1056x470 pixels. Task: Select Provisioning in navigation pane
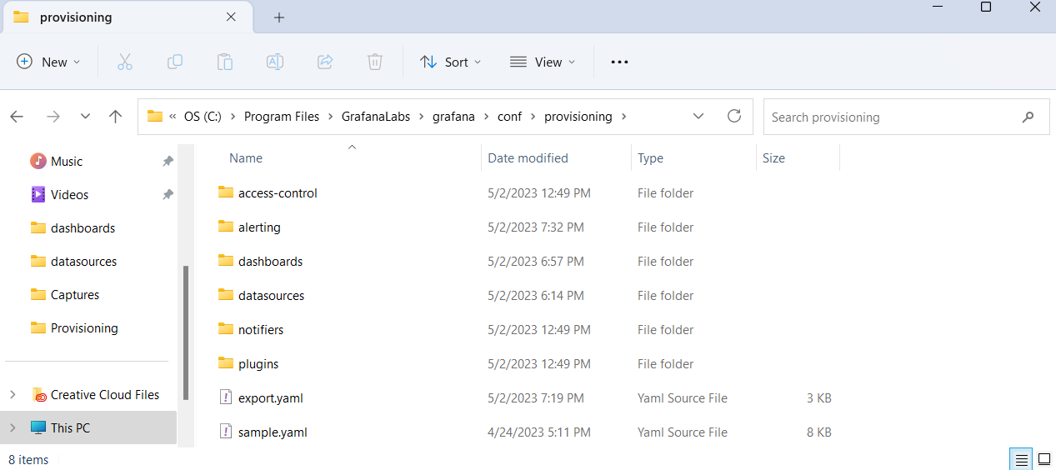(x=84, y=327)
